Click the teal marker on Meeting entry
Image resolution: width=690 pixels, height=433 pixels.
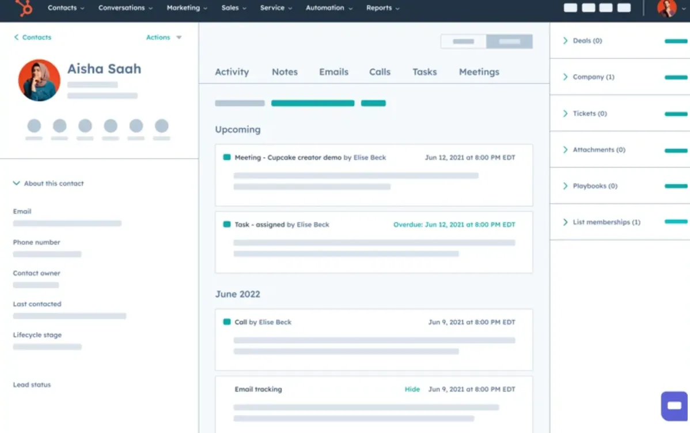click(x=226, y=157)
